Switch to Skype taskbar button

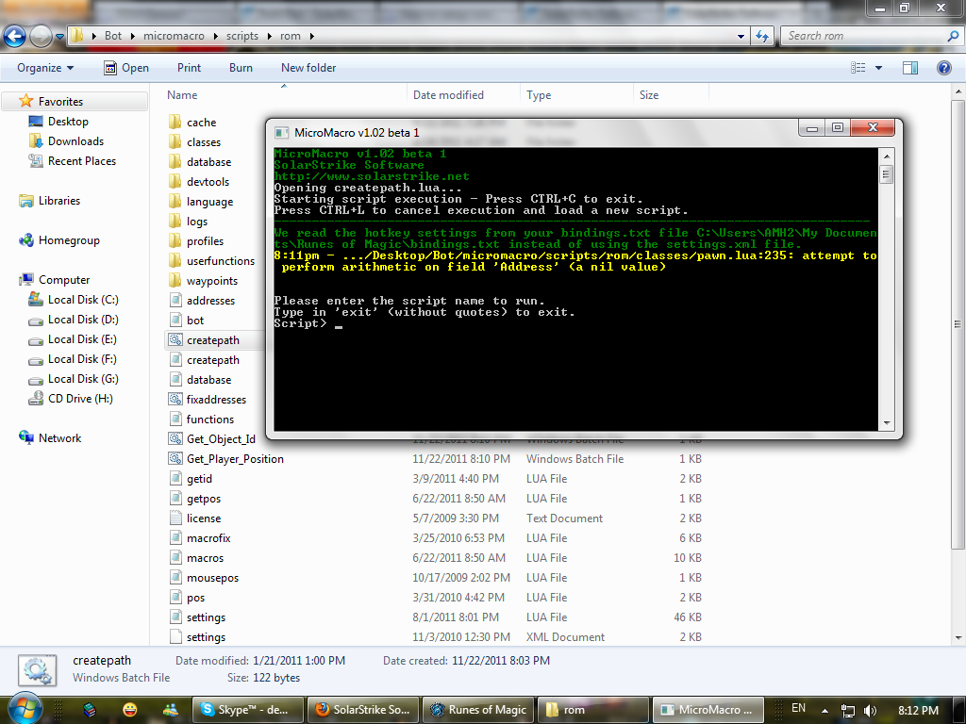248,709
